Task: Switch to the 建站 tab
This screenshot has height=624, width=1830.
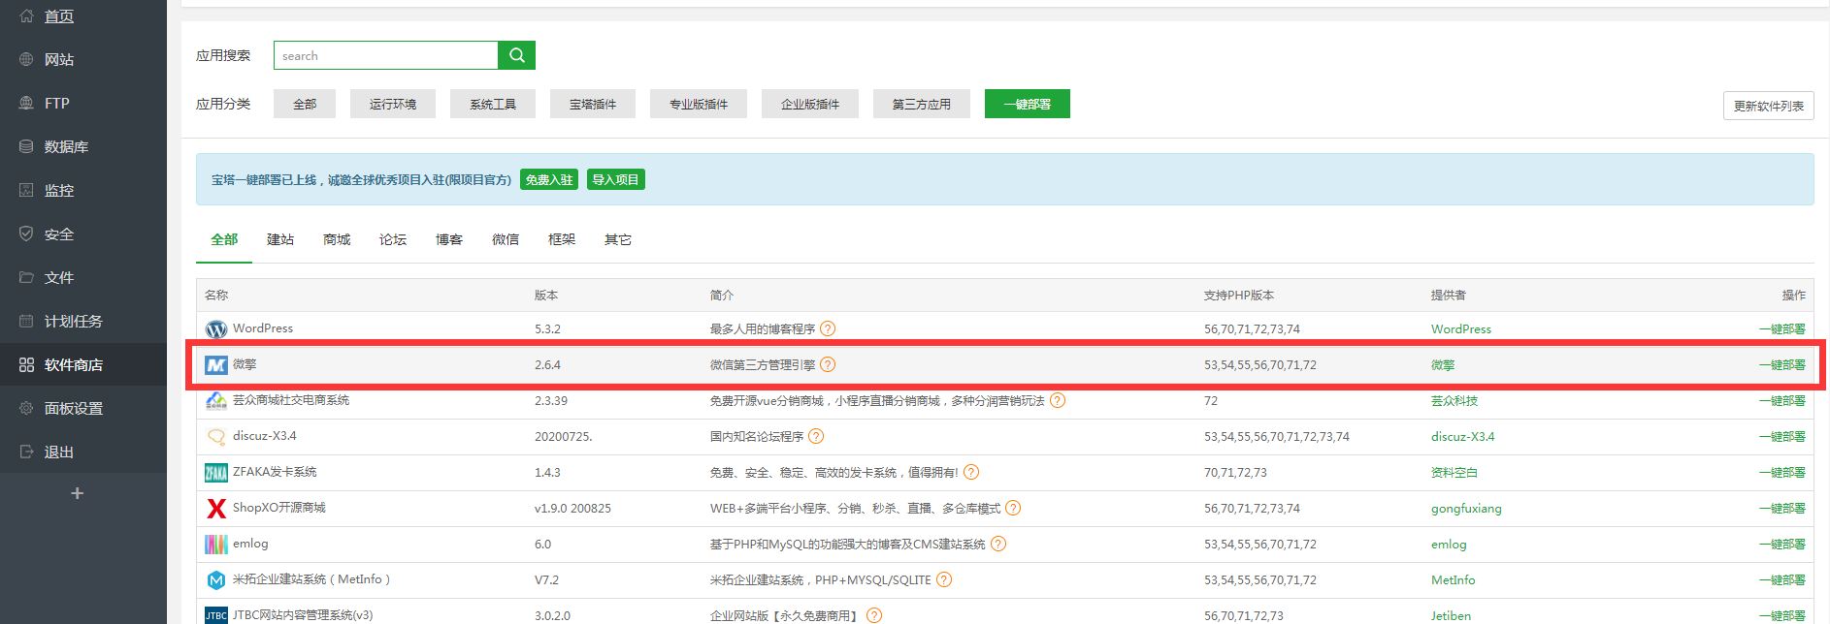Action: pos(280,239)
